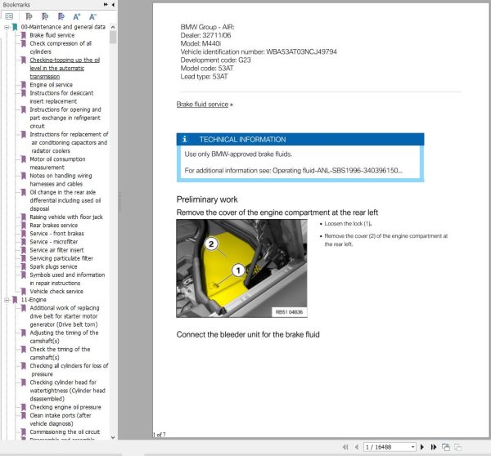Select the Service - front brakes bookmark
Image resolution: width=491 pixels, height=456 pixels.
tap(56, 234)
